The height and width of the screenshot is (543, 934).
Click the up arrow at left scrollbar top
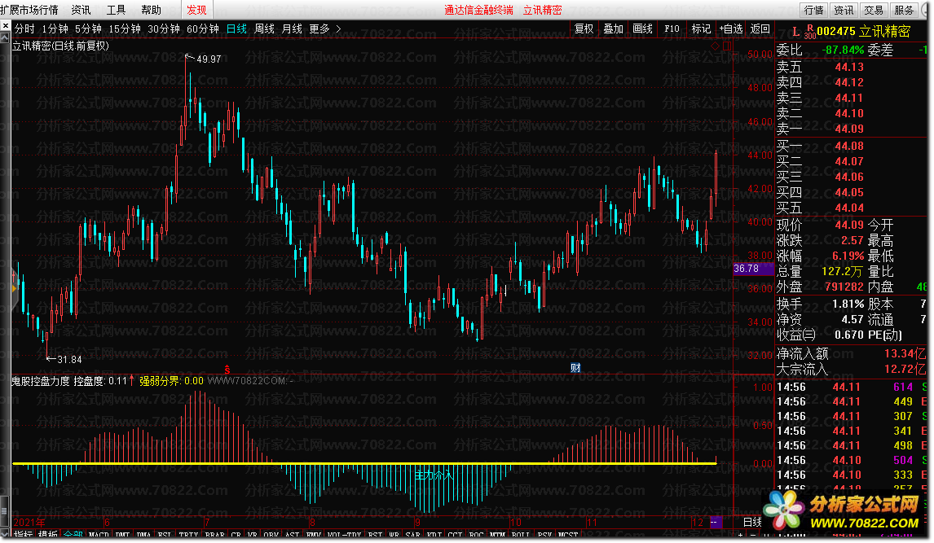(x=5, y=37)
